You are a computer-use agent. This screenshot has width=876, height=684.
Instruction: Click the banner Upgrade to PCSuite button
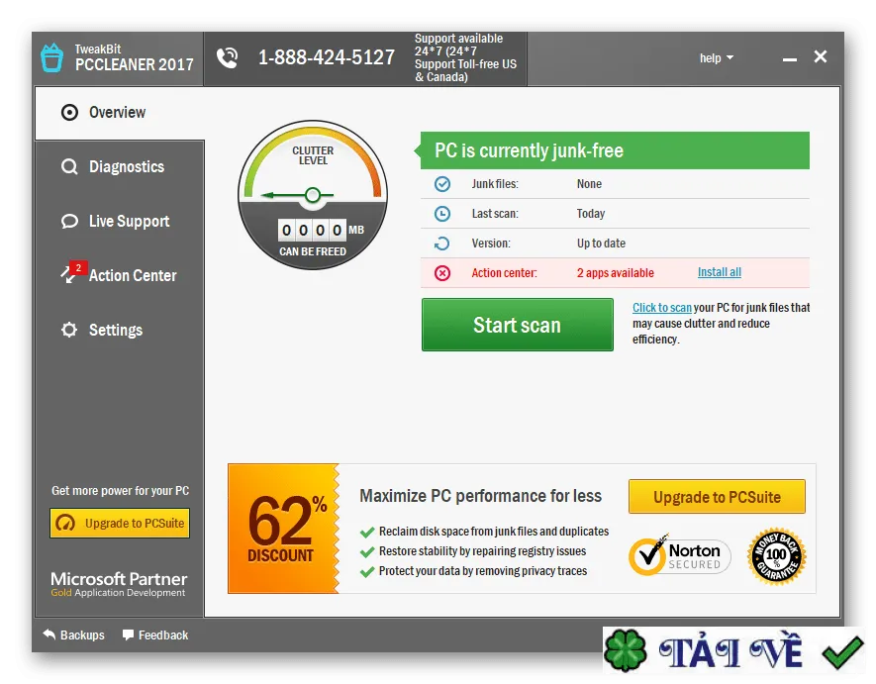coord(717,496)
